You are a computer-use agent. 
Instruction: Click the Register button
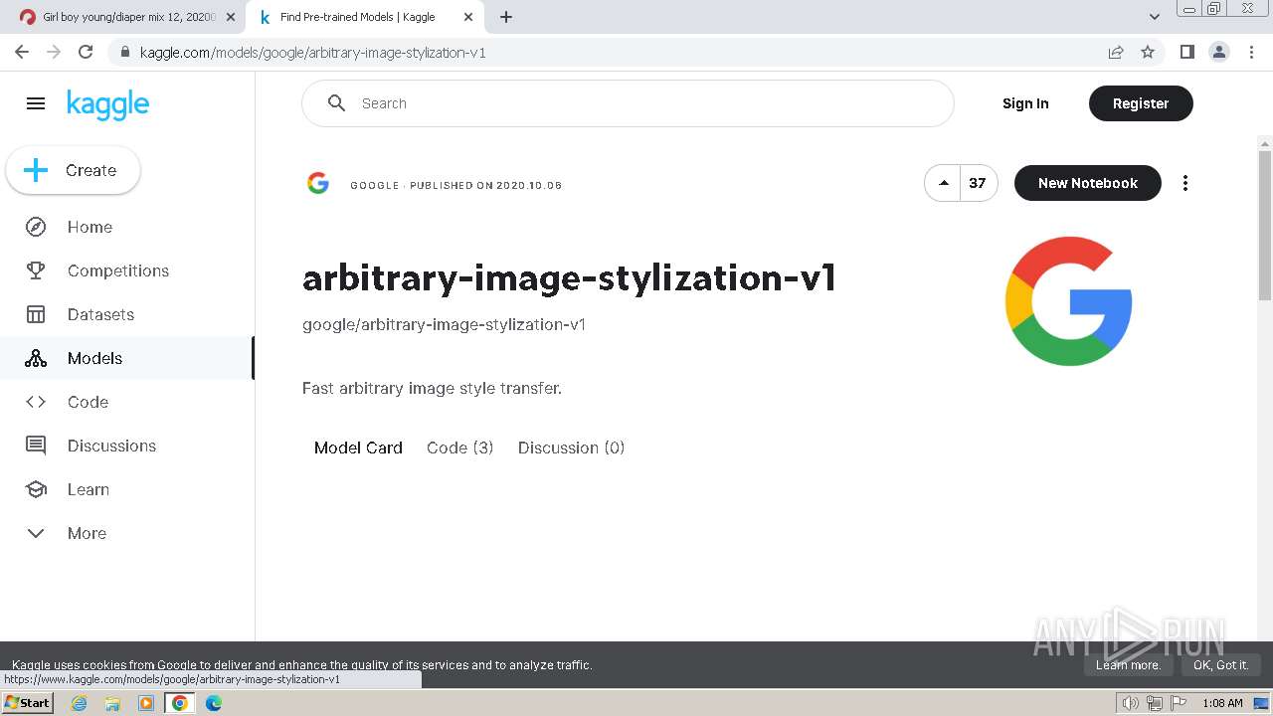[1141, 103]
